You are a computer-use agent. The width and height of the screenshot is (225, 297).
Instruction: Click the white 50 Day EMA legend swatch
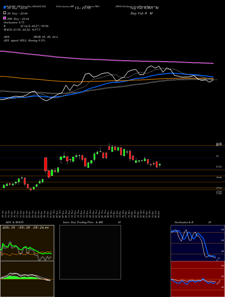[4, 13]
